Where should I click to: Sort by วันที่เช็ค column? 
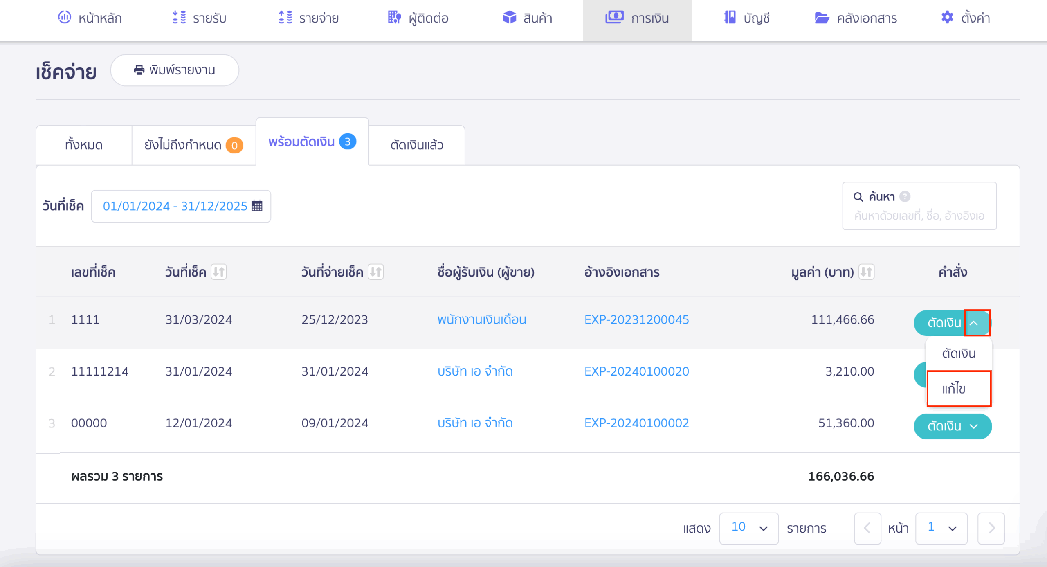tap(219, 272)
